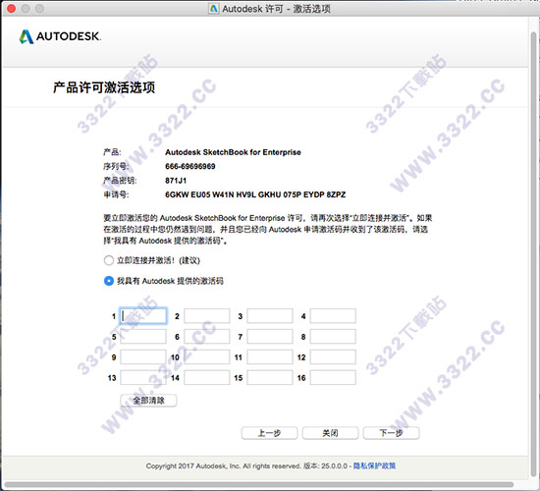Focus activation code field 2
Viewport: 540px width, 491px height.
pos(206,315)
